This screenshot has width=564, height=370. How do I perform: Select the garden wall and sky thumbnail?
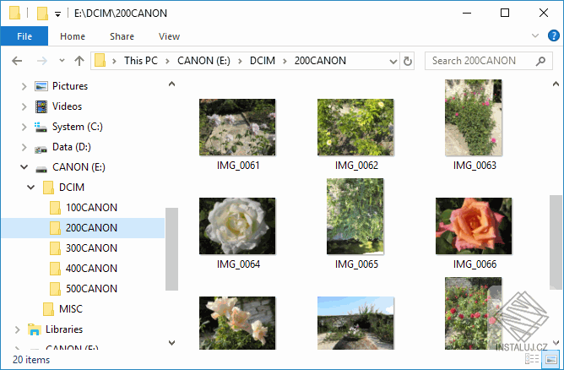(x=355, y=323)
